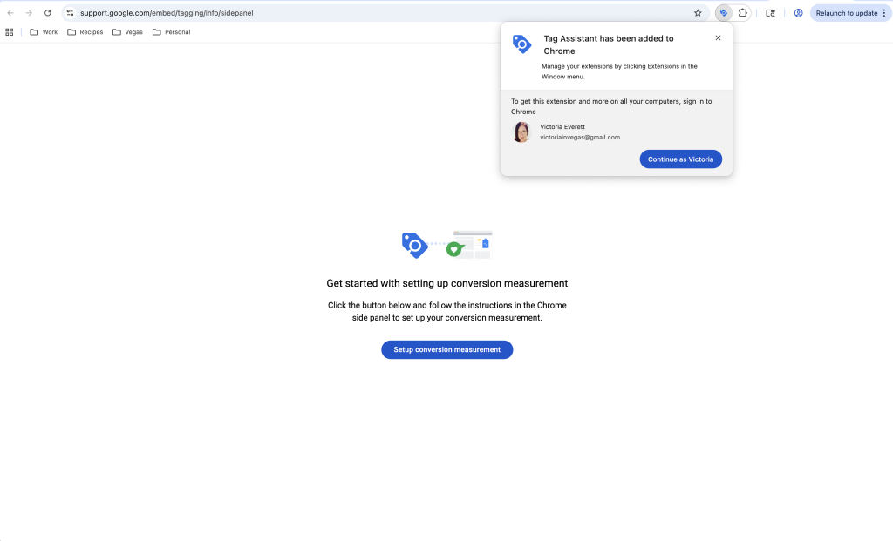Open the Work bookmarks folder
The image size is (893, 541).
point(44,32)
